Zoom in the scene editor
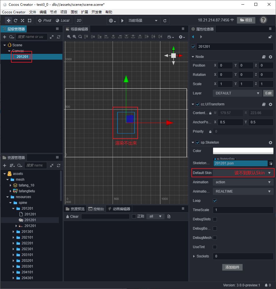The height and width of the screenshot is (289, 276). click(69, 37)
